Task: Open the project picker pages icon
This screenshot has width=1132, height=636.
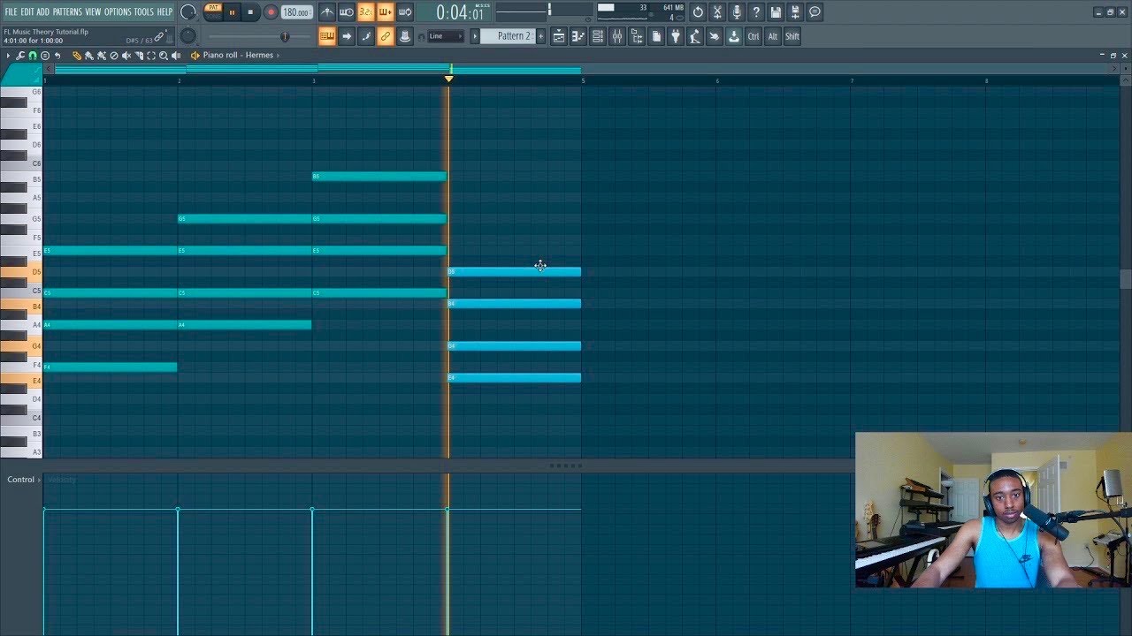Action: 656,36
